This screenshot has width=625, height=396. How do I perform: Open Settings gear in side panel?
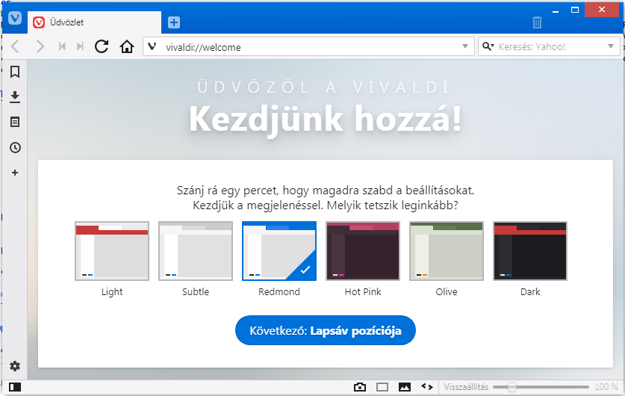point(15,366)
